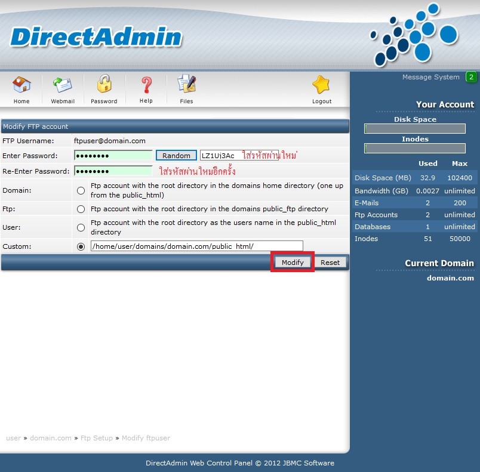Select the Ftp public_ftp radio button
The height and width of the screenshot is (472, 480).
point(81,209)
